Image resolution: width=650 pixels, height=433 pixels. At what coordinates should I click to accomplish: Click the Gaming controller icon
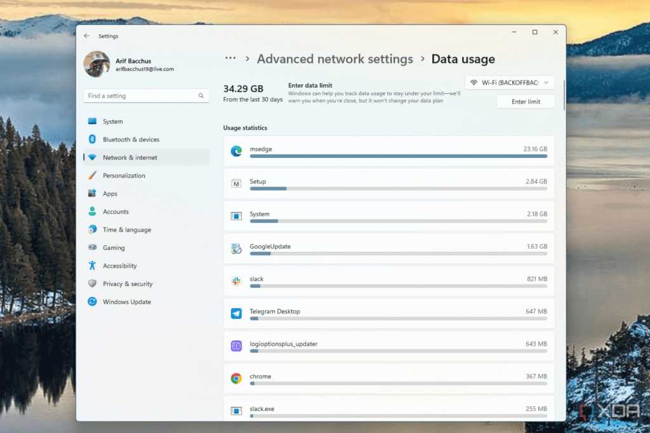tap(92, 247)
